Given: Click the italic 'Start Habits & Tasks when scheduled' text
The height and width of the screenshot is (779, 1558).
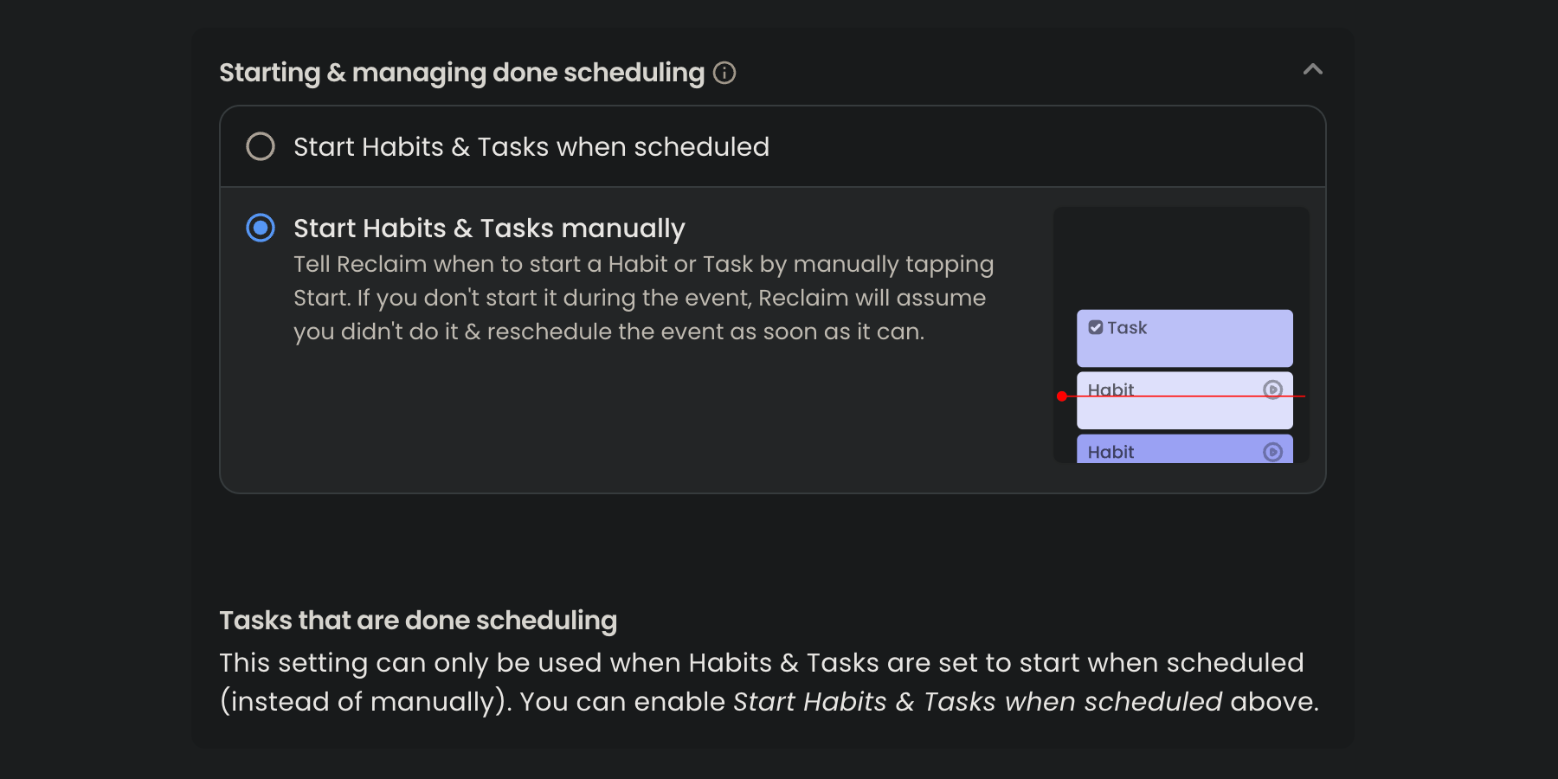Looking at the screenshot, I should [977, 701].
